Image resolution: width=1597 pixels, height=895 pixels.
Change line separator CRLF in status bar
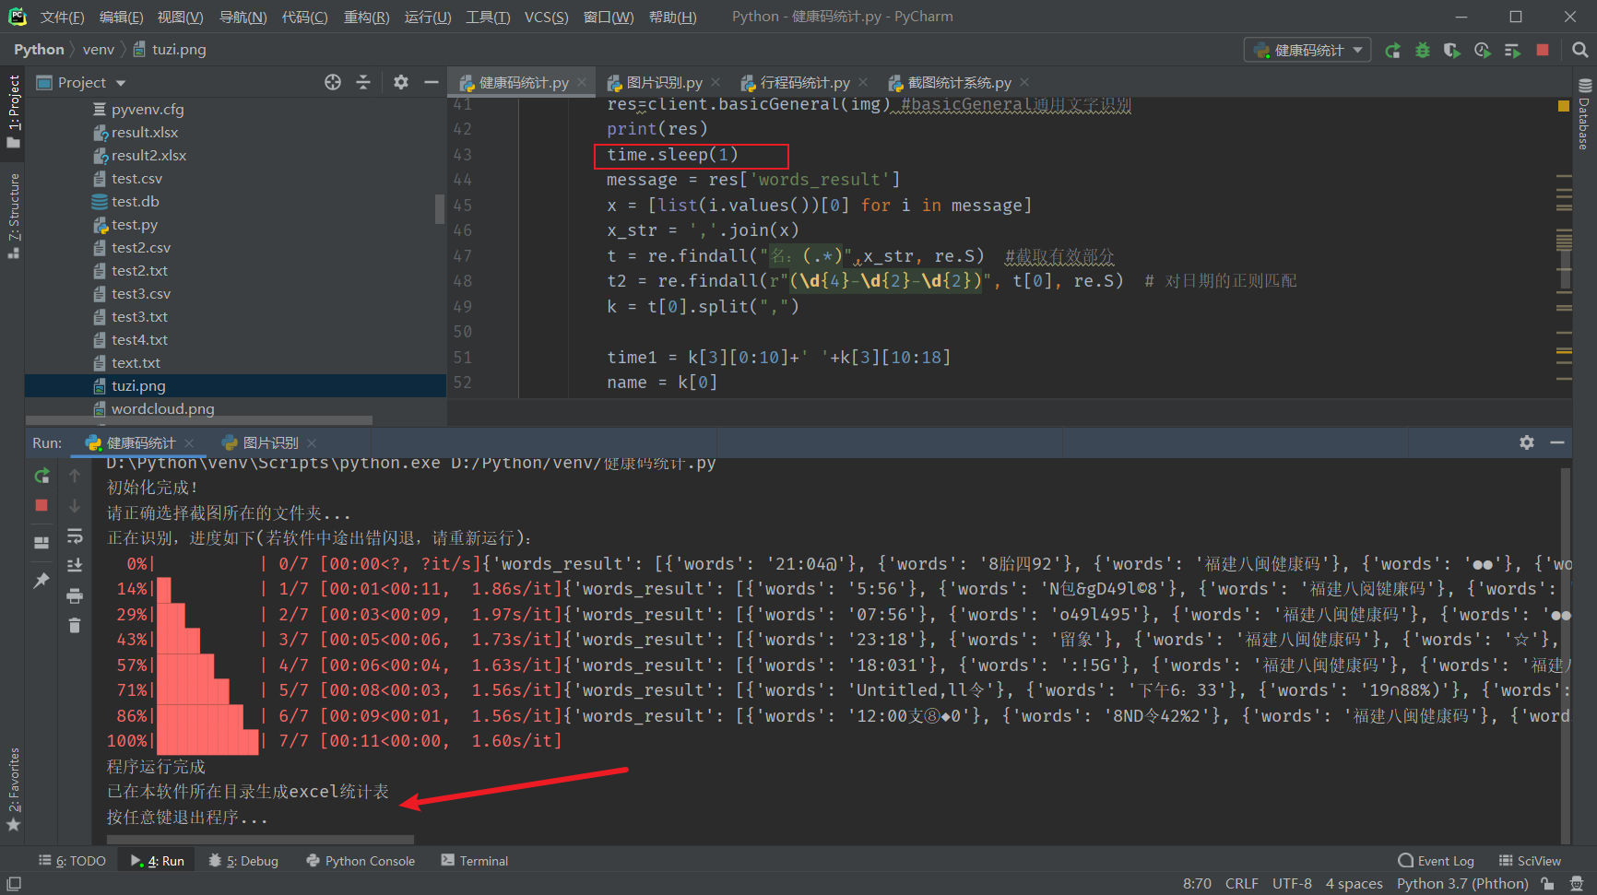(x=1241, y=883)
